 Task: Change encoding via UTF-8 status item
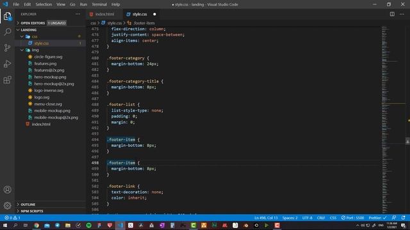[307, 218]
